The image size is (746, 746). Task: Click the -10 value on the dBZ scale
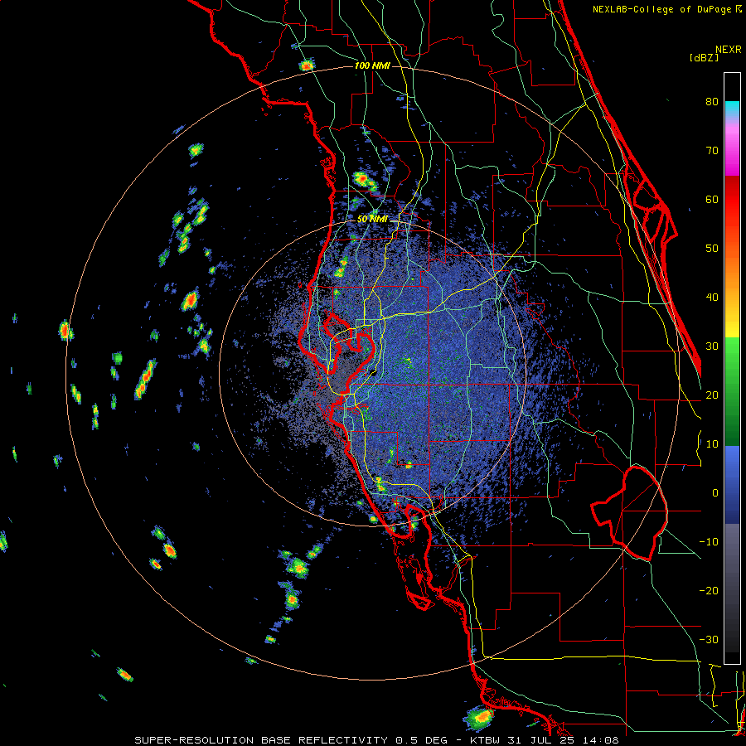tap(709, 542)
